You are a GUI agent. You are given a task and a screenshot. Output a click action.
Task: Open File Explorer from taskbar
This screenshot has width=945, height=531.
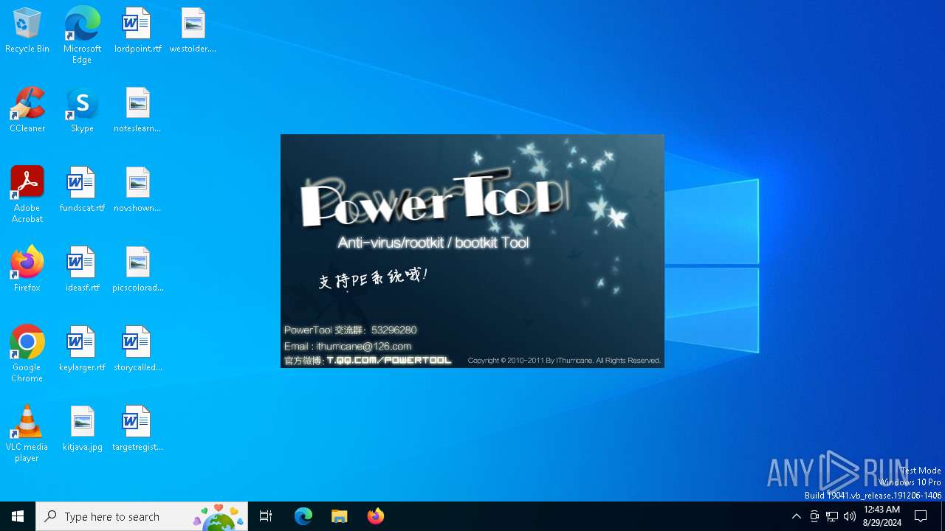339,516
